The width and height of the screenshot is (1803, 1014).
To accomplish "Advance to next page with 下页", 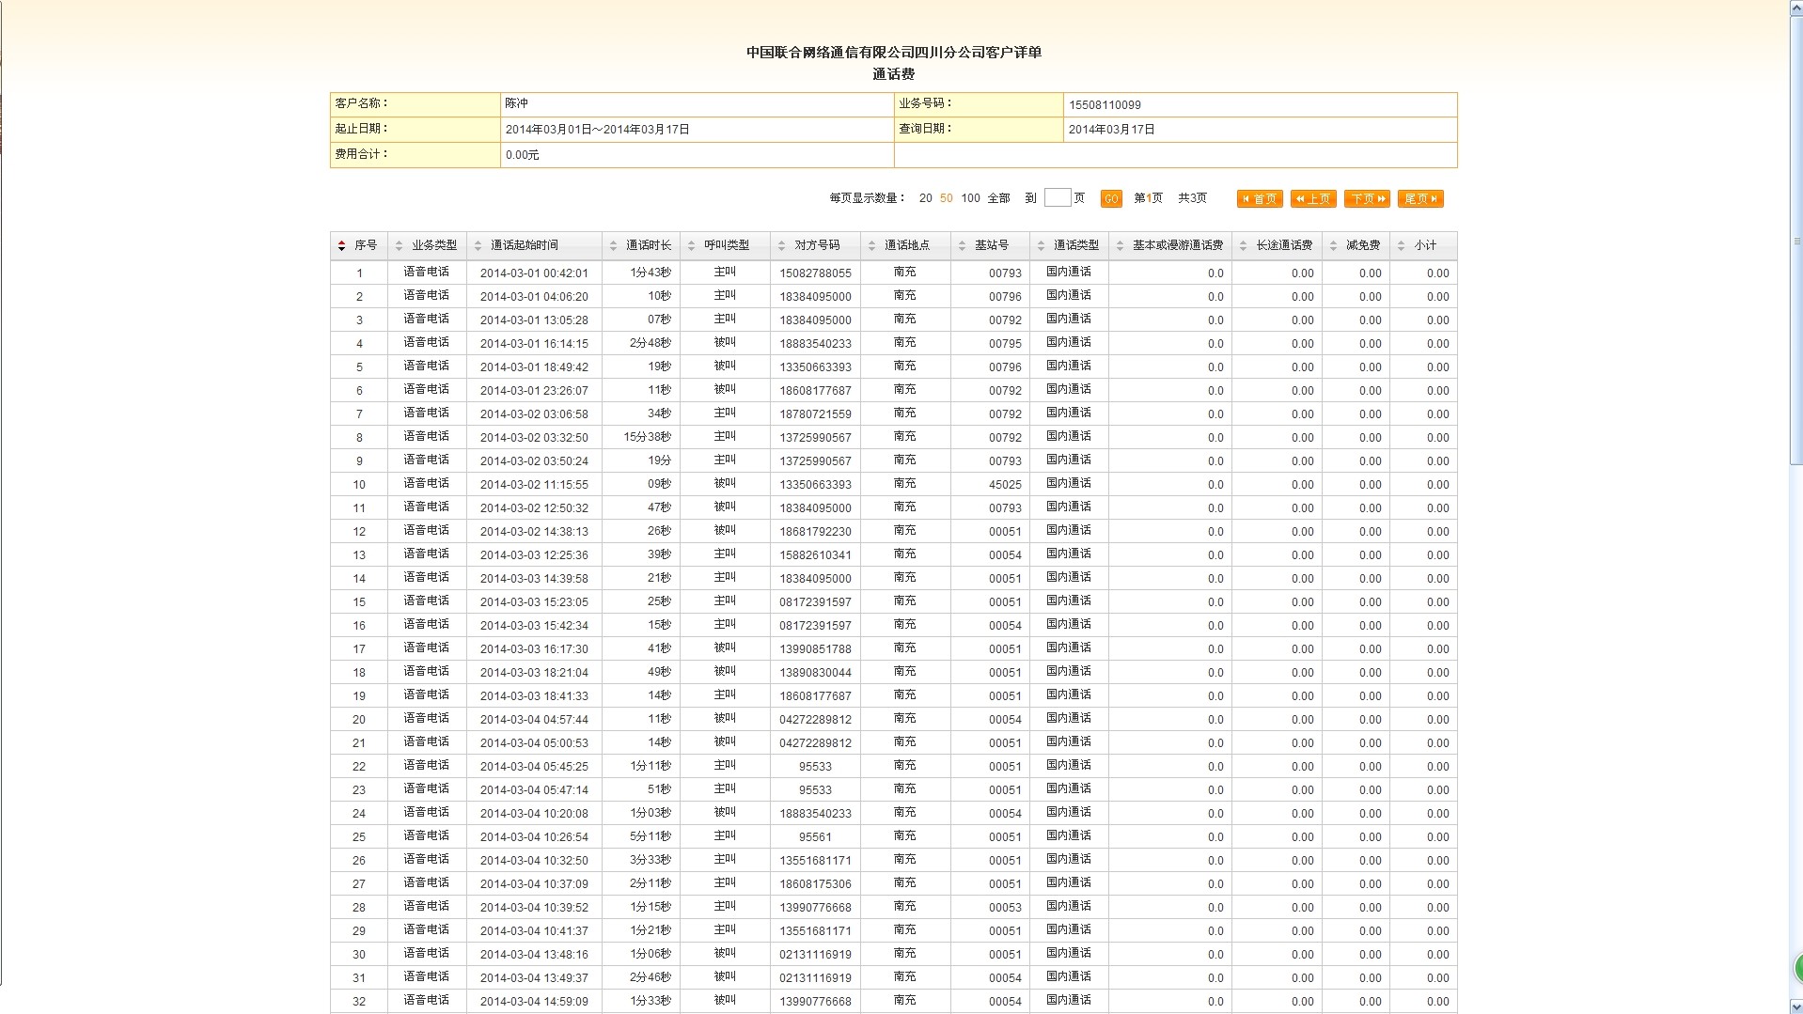I will 1367,199.
